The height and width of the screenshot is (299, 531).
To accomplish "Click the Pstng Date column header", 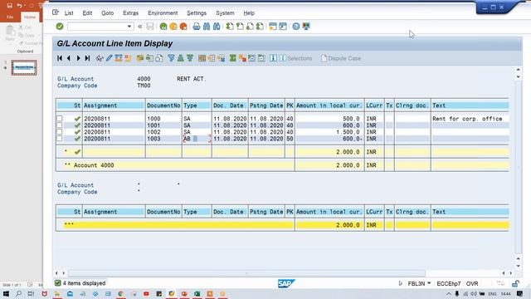I will point(266,105).
